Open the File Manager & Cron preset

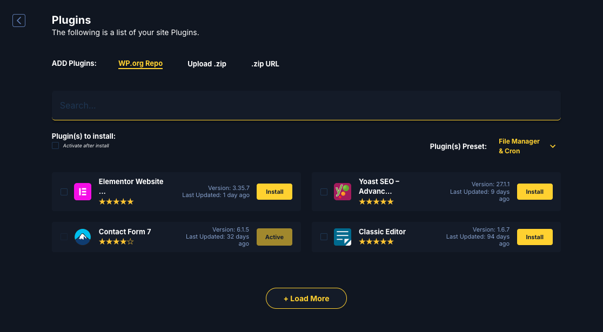pos(519,146)
